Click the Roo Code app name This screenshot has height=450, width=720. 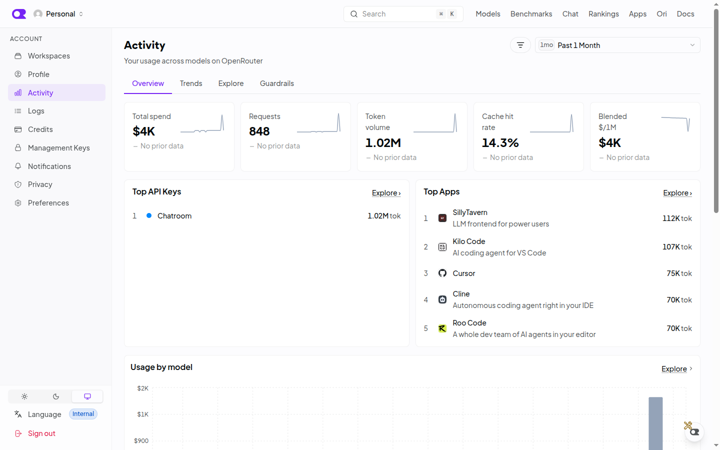click(469, 323)
